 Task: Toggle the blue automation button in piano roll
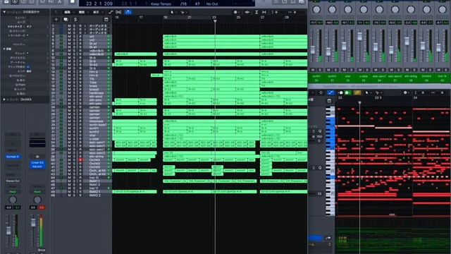(330, 92)
